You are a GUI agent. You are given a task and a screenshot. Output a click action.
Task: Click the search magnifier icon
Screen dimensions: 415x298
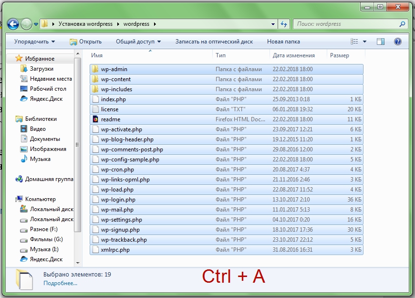[402, 24]
